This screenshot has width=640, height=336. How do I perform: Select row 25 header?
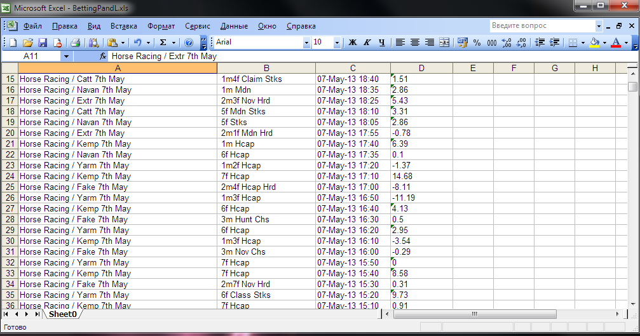[x=10, y=187]
